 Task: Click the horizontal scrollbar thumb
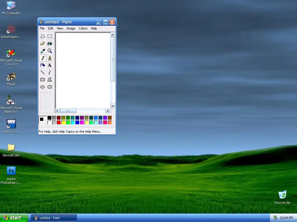point(68,111)
